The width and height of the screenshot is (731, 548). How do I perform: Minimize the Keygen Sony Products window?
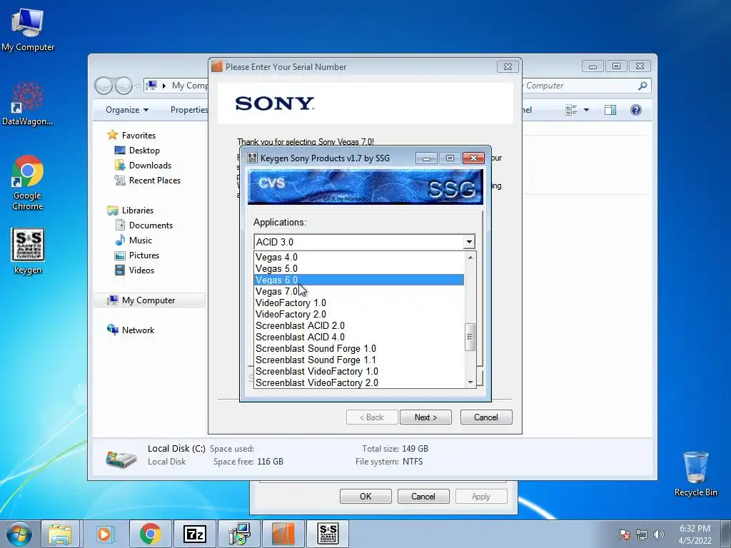[426, 158]
